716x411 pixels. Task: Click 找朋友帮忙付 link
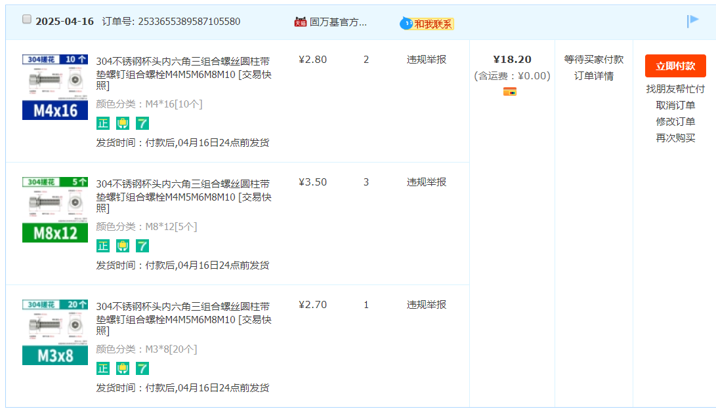coord(675,88)
